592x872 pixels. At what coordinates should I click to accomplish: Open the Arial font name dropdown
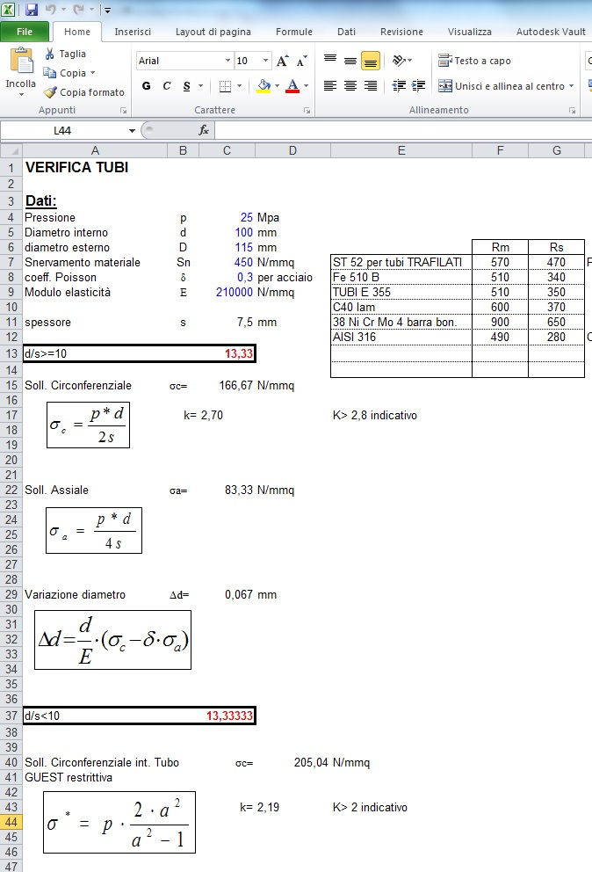pos(227,61)
